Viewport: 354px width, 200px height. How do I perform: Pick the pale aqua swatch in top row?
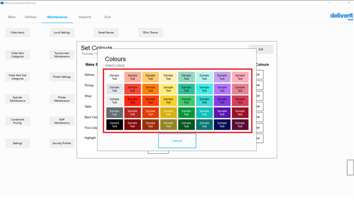(x=204, y=77)
